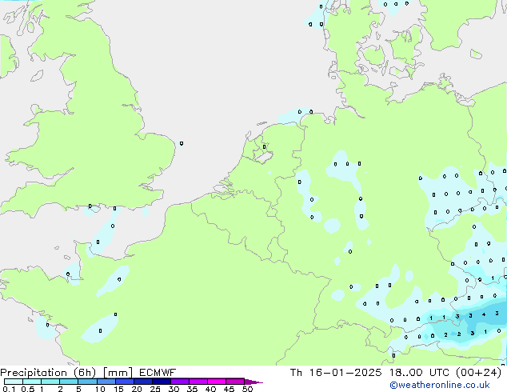Click the legend label '25'
507x392 pixels.
pos(155,389)
